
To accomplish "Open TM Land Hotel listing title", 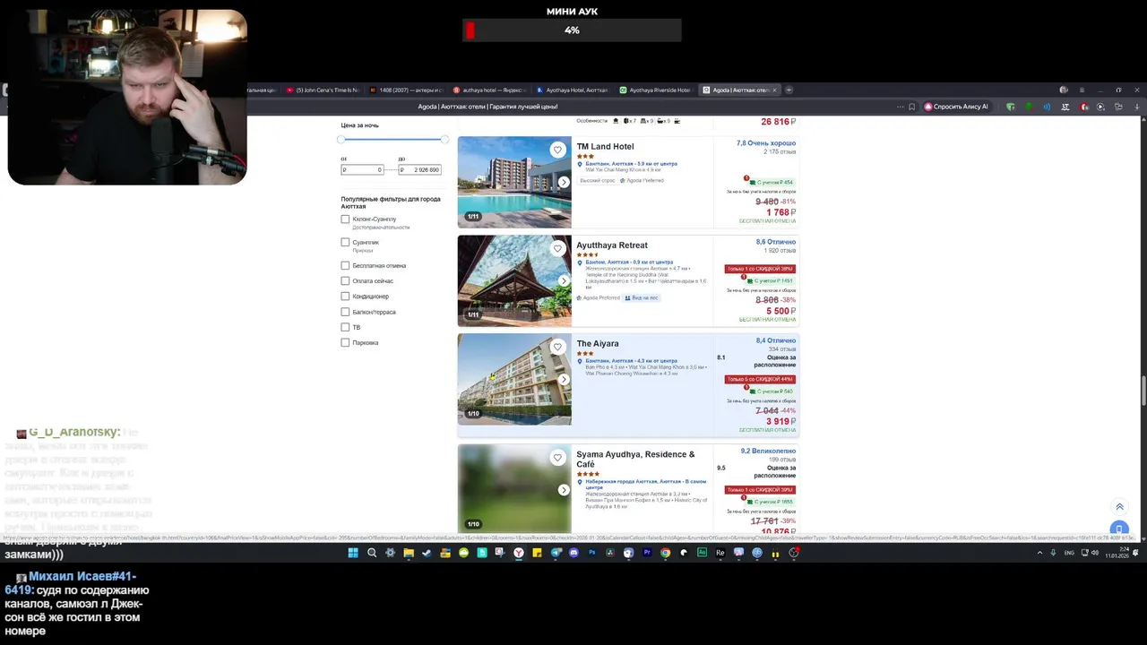I will [605, 146].
